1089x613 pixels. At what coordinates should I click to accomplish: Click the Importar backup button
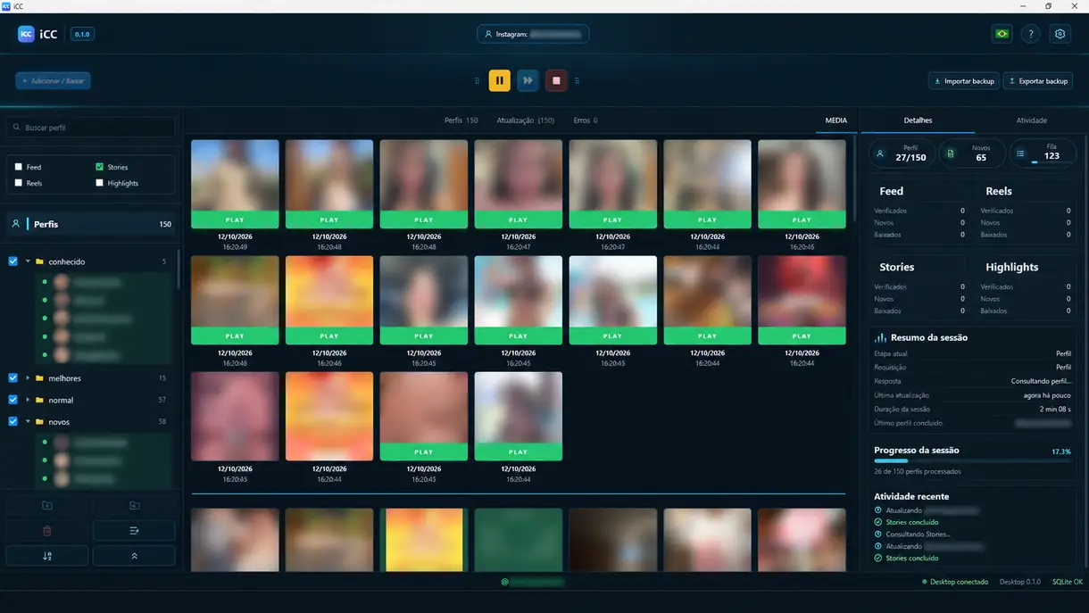click(964, 81)
